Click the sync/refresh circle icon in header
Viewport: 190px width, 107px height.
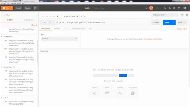[x=165, y=8]
